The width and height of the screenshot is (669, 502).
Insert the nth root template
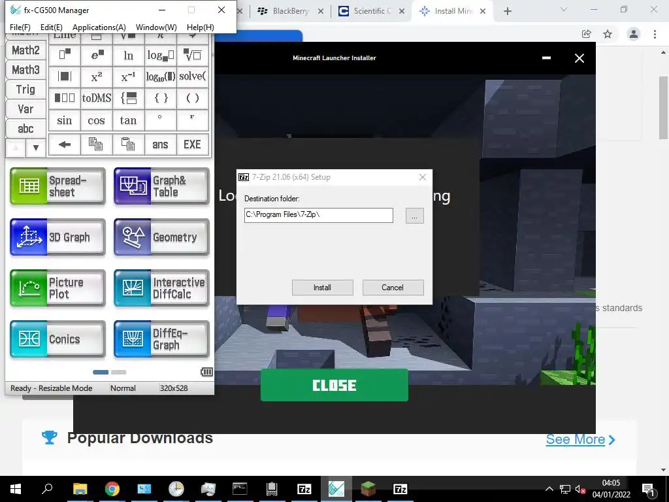[x=193, y=55]
